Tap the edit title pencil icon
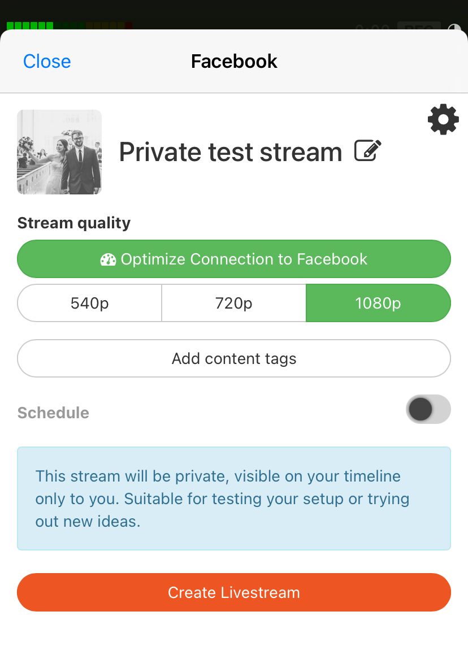The height and width of the screenshot is (646, 468). (x=367, y=151)
